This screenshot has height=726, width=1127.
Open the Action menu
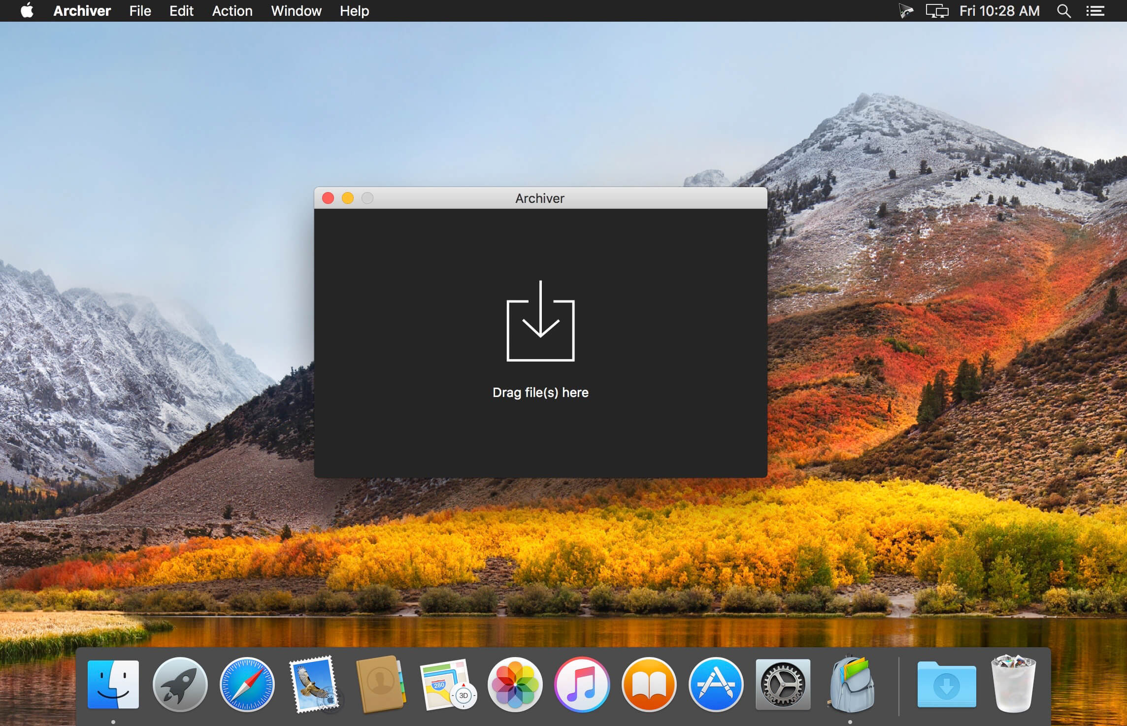point(232,11)
